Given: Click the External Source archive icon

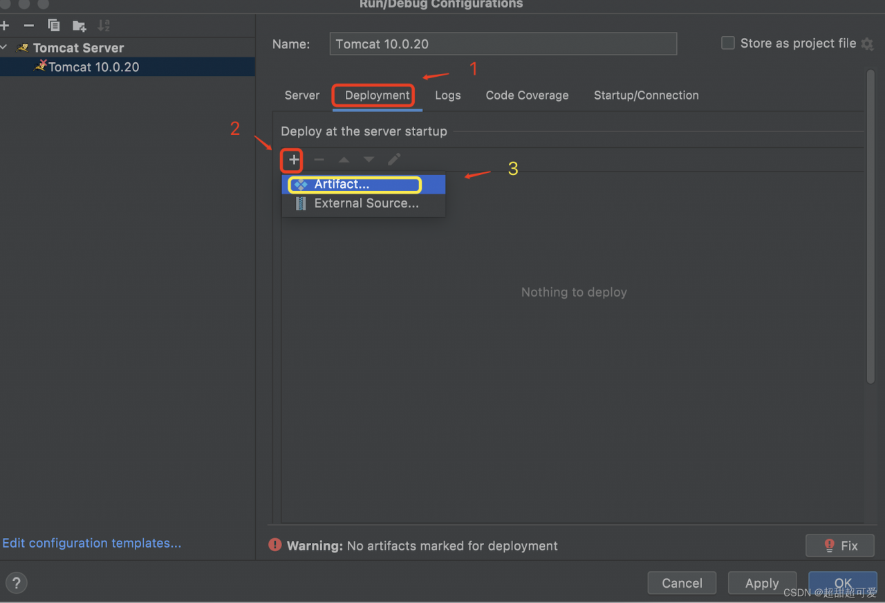Looking at the screenshot, I should click(300, 203).
